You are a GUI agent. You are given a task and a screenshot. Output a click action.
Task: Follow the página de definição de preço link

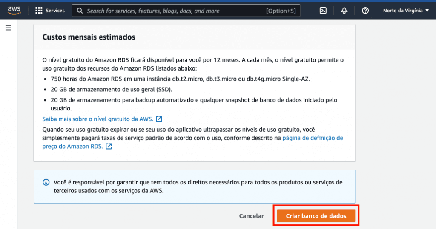313,138
